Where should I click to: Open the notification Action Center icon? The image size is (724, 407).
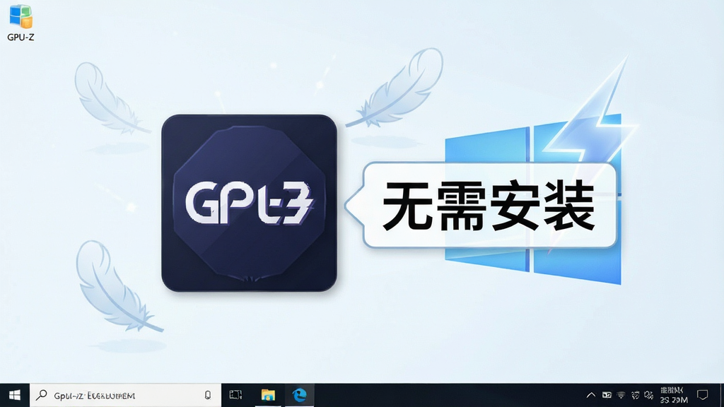703,395
